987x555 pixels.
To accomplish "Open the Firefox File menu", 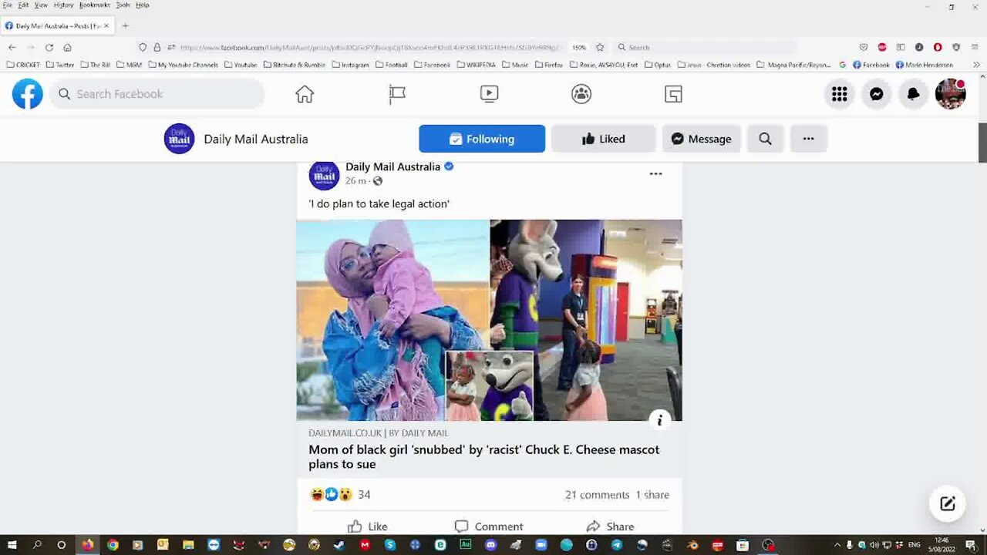I will click(x=7, y=5).
